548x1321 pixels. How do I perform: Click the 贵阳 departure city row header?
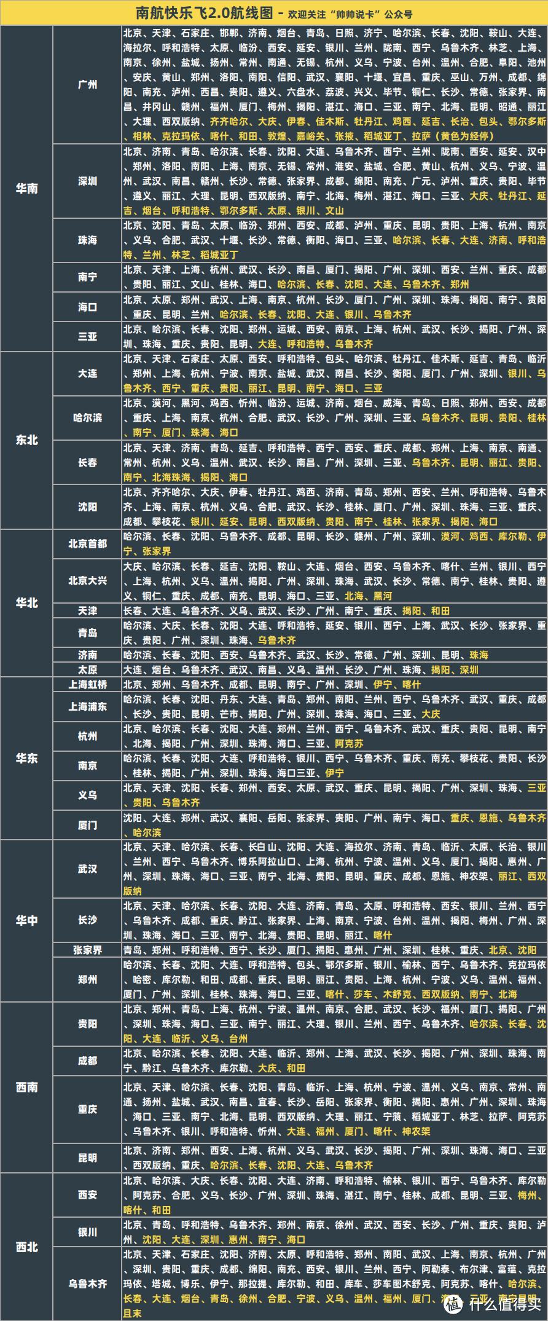[88, 1024]
